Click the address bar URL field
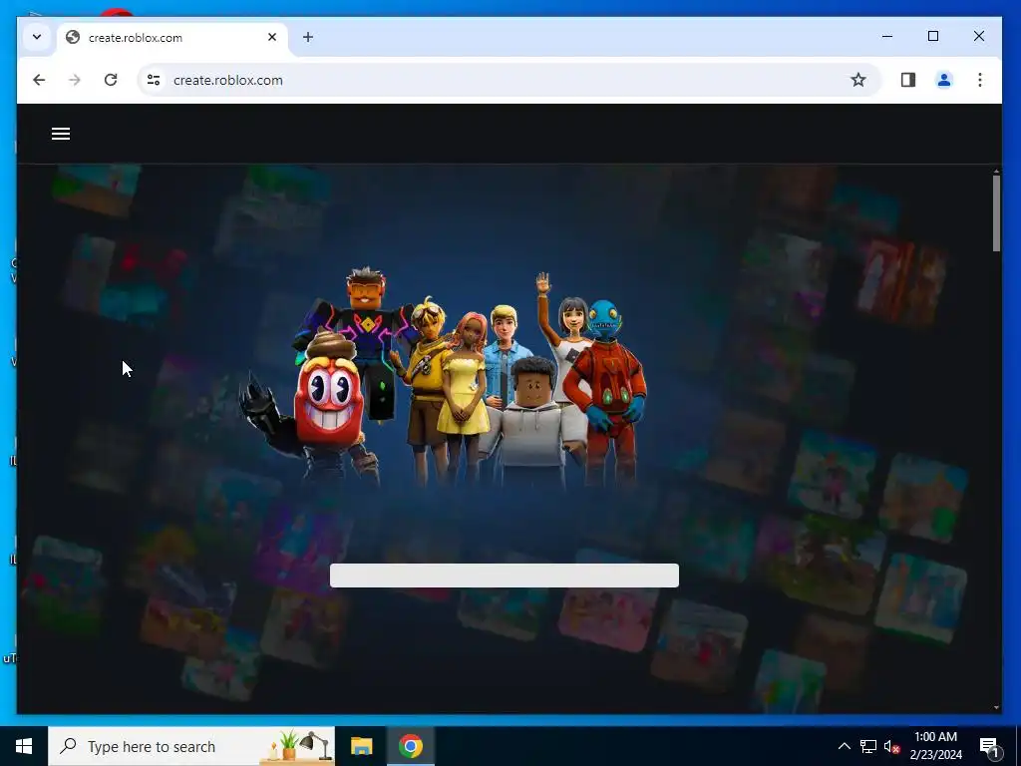The height and width of the screenshot is (766, 1021). (x=508, y=80)
